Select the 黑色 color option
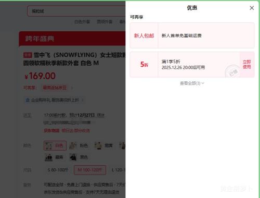The image size is (260, 198). 79,157
